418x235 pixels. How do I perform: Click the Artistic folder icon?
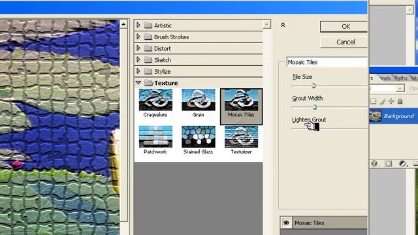[x=148, y=25]
